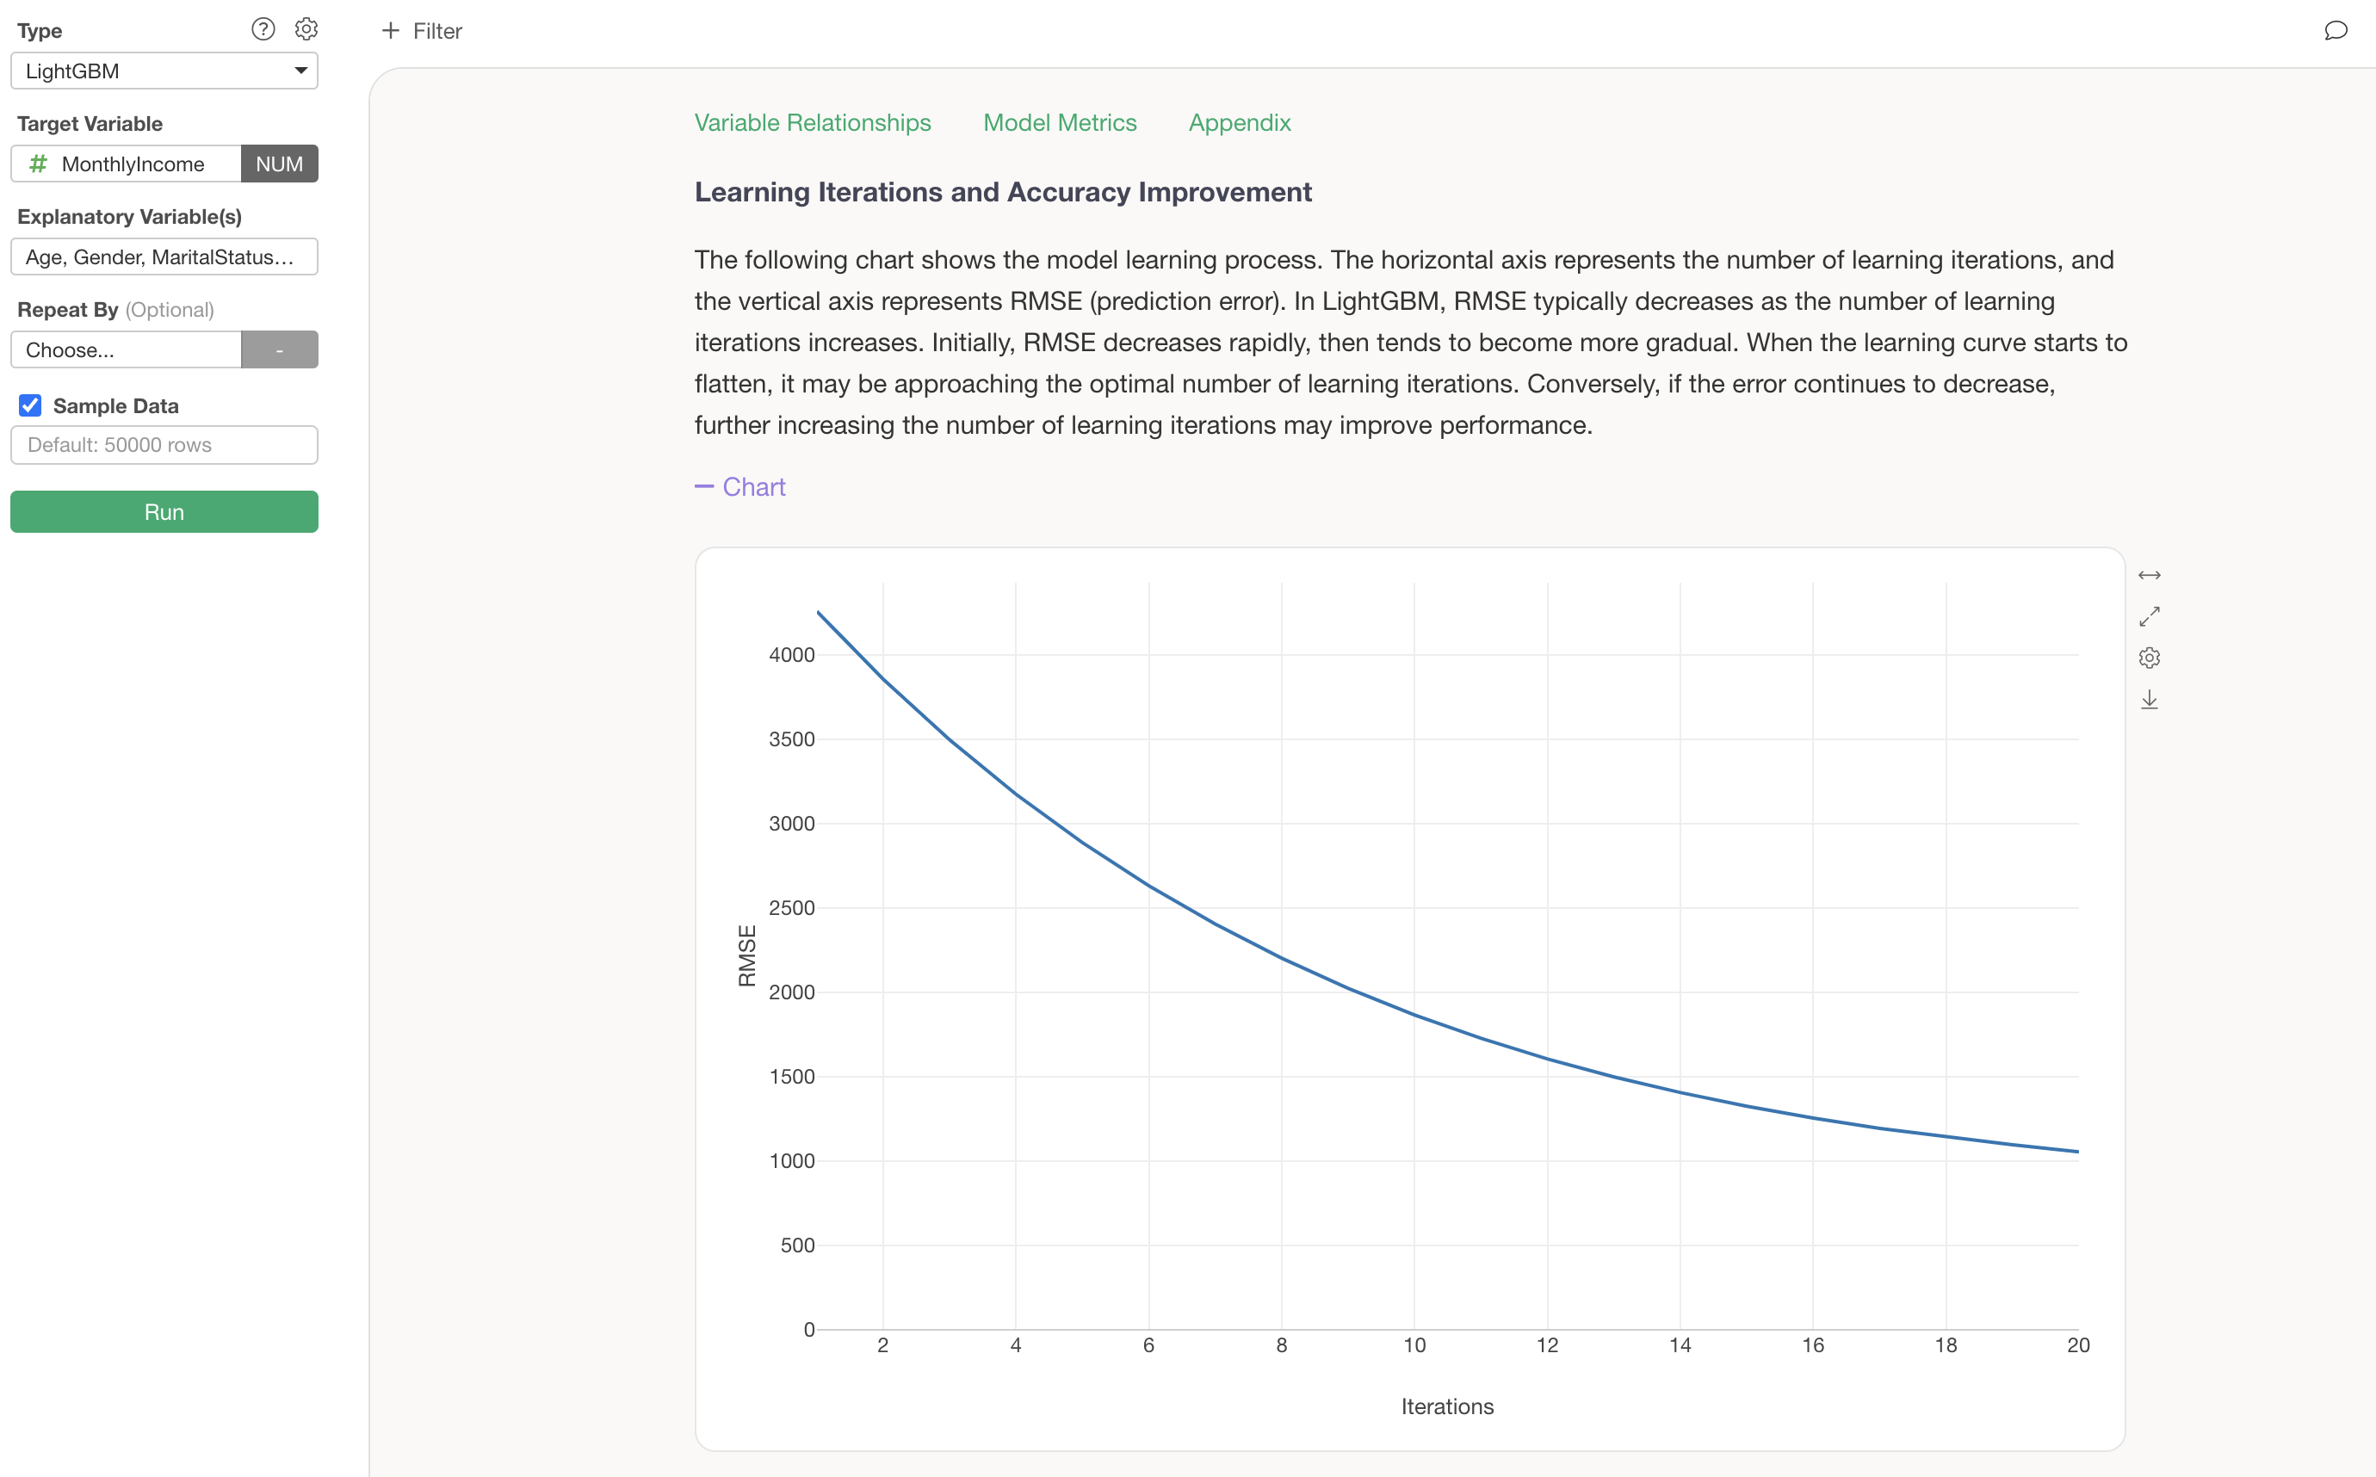Screen dimensions: 2376x1477
Task: Collapse the Chart section
Action: [x=739, y=486]
